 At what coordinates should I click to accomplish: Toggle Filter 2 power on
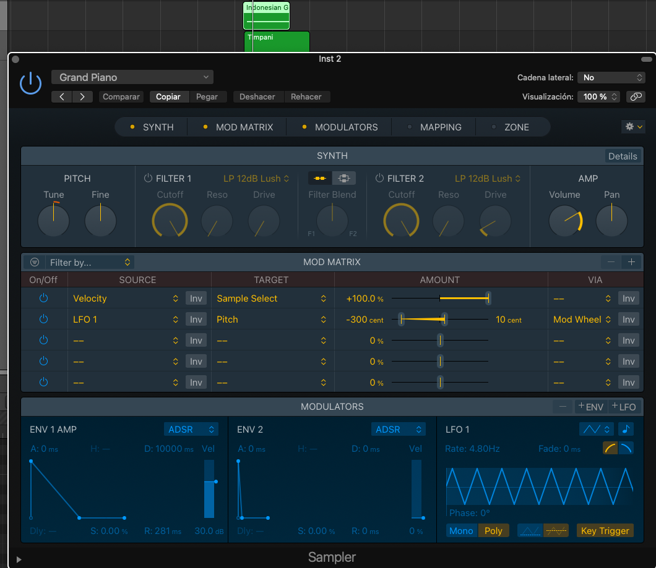click(x=379, y=179)
